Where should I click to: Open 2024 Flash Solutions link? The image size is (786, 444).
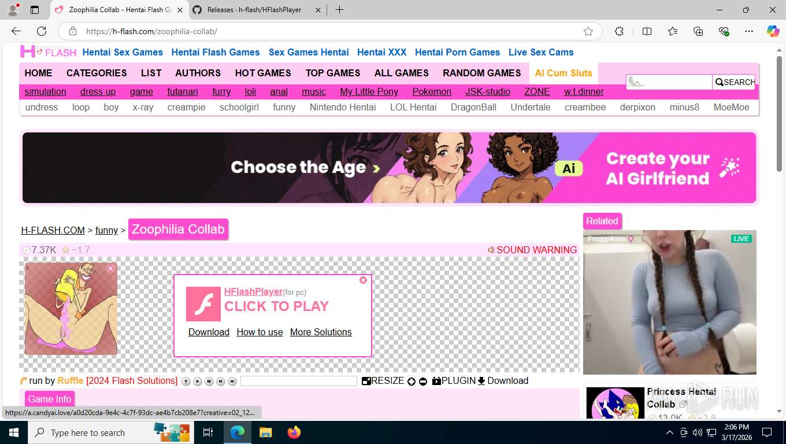pos(132,381)
